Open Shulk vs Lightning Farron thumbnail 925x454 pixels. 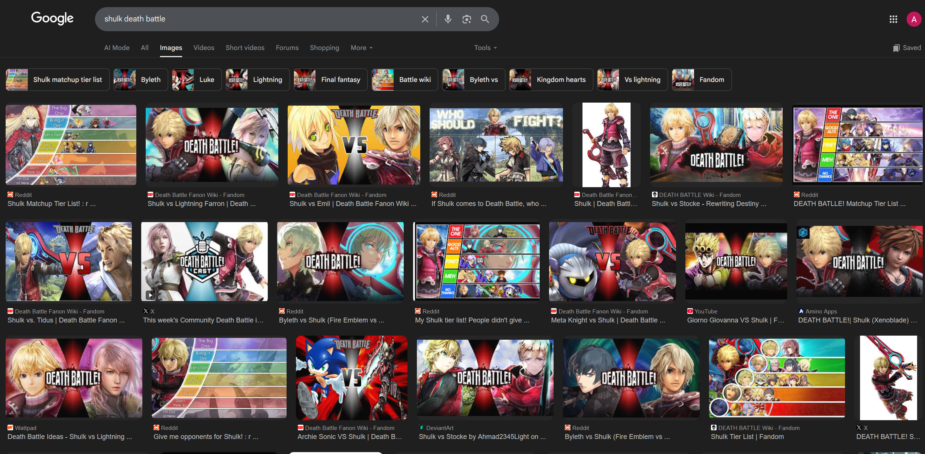click(x=212, y=145)
